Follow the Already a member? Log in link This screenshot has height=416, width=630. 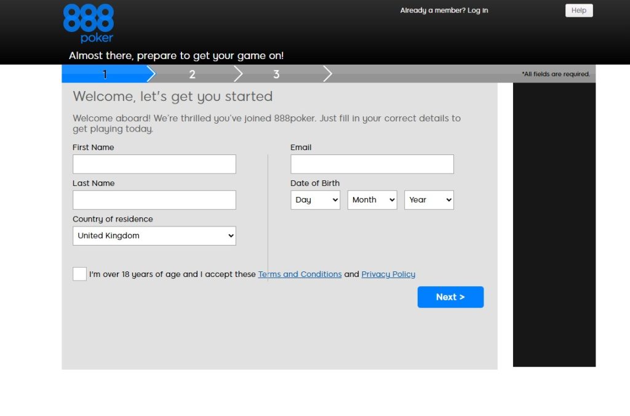(444, 10)
